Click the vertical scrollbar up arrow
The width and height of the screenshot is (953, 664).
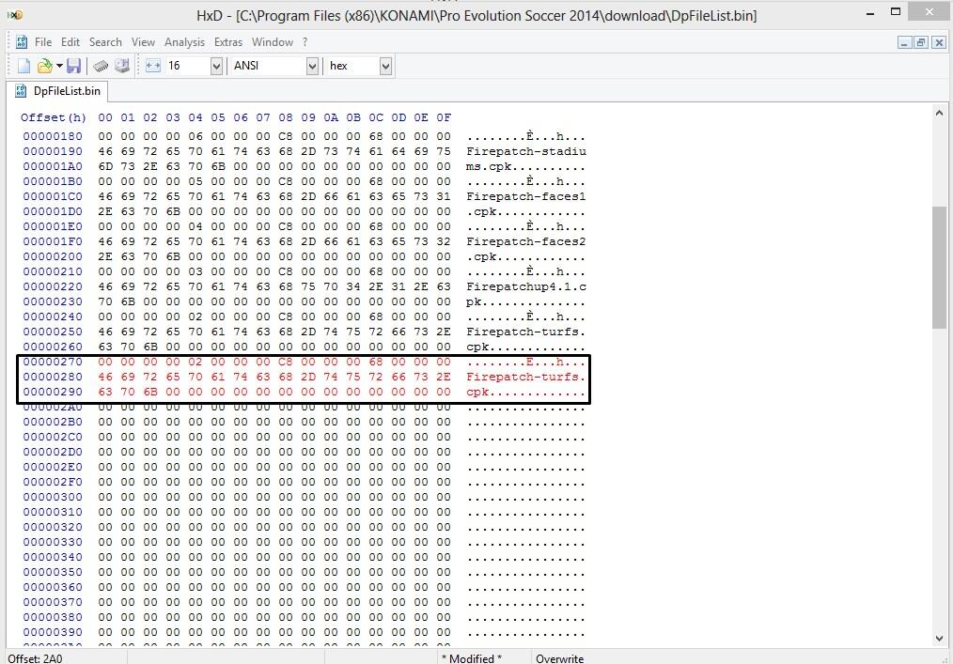point(939,113)
